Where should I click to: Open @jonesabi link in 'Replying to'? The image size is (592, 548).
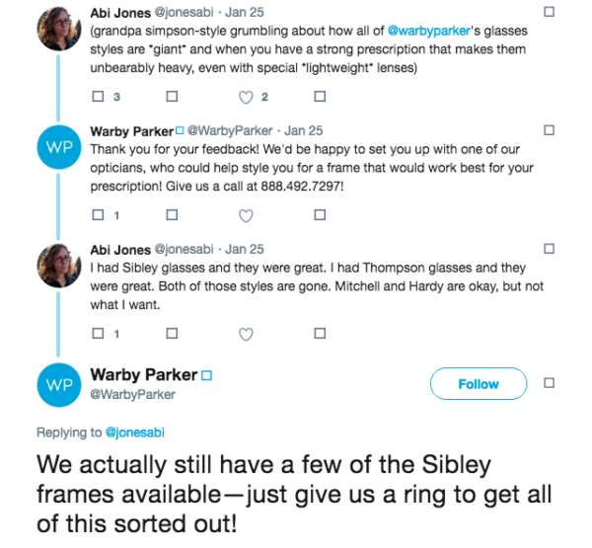(x=135, y=432)
